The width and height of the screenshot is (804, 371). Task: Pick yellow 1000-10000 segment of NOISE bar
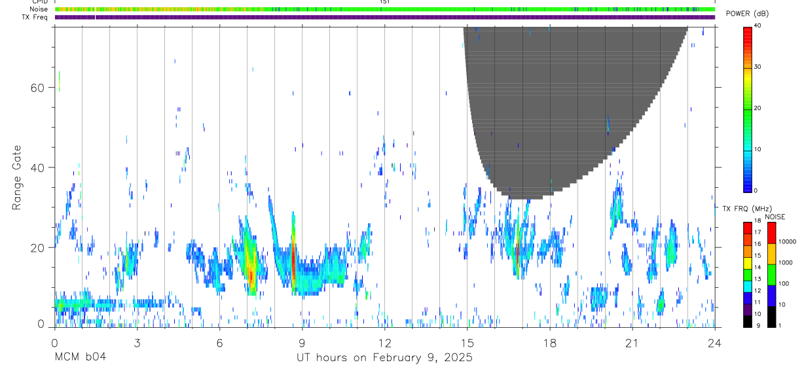click(x=771, y=253)
